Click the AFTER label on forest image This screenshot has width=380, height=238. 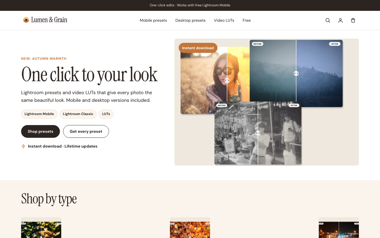pos(335,44)
